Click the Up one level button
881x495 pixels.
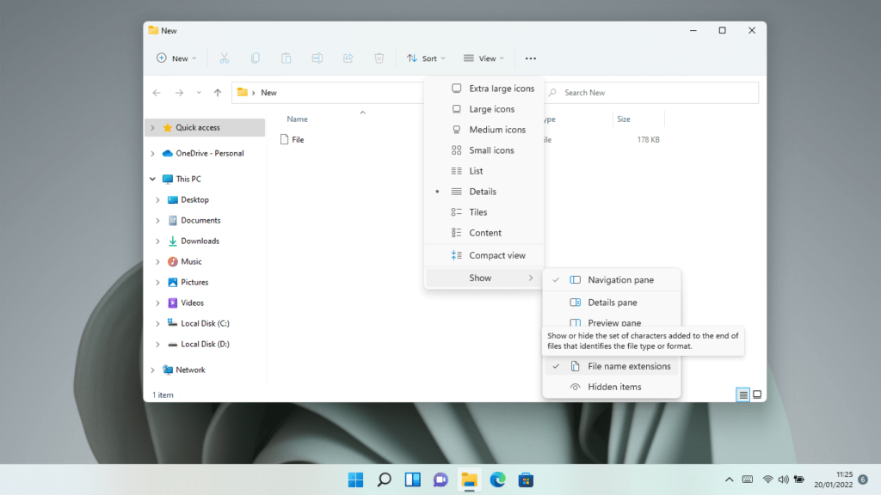217,92
